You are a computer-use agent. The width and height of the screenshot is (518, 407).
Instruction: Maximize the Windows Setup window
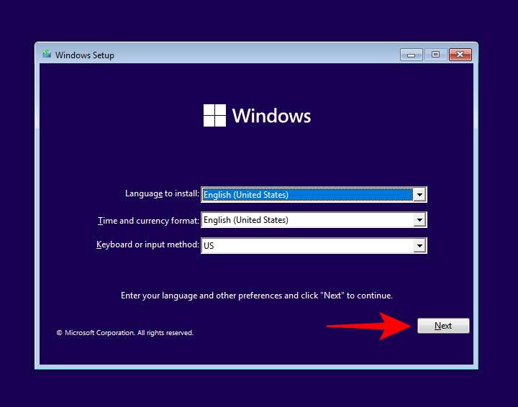click(435, 55)
